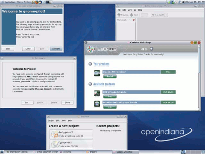Click Install under Fluendo MP3 Decoder
The image size is (205, 154).
(110, 77)
